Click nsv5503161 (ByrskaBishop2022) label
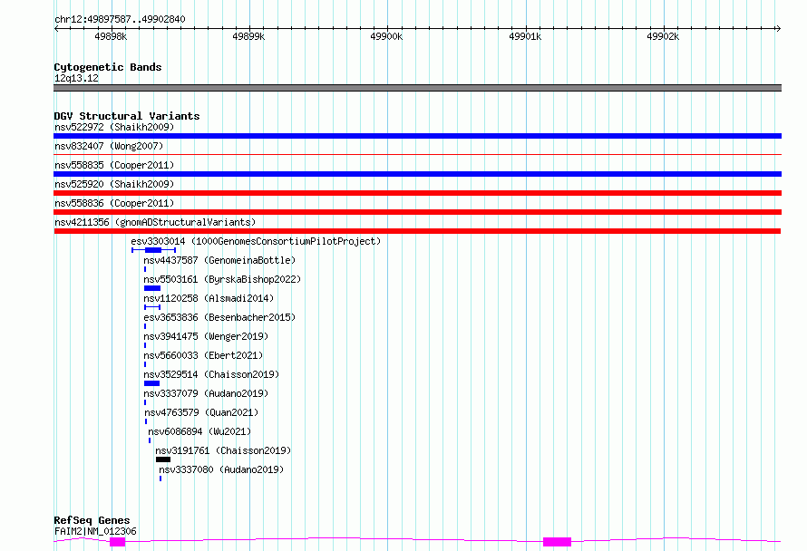Image resolution: width=807 pixels, height=551 pixels. point(222,279)
